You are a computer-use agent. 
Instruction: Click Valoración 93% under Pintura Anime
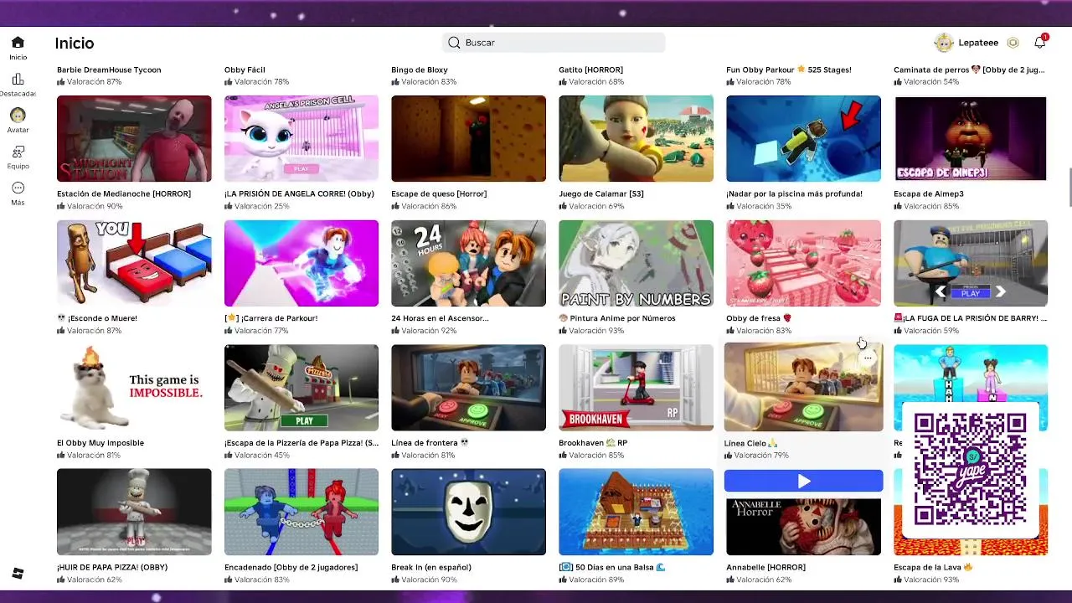(x=591, y=331)
